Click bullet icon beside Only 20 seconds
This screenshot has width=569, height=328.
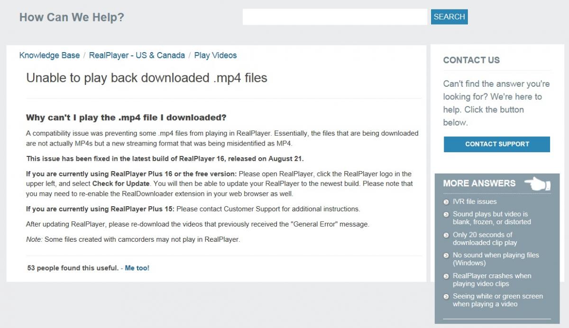(446, 235)
